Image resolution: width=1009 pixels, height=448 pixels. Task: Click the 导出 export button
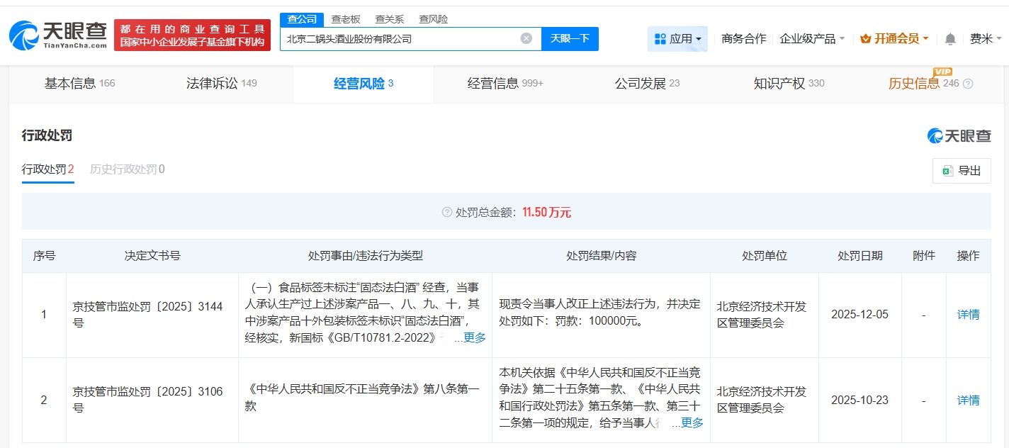click(962, 171)
